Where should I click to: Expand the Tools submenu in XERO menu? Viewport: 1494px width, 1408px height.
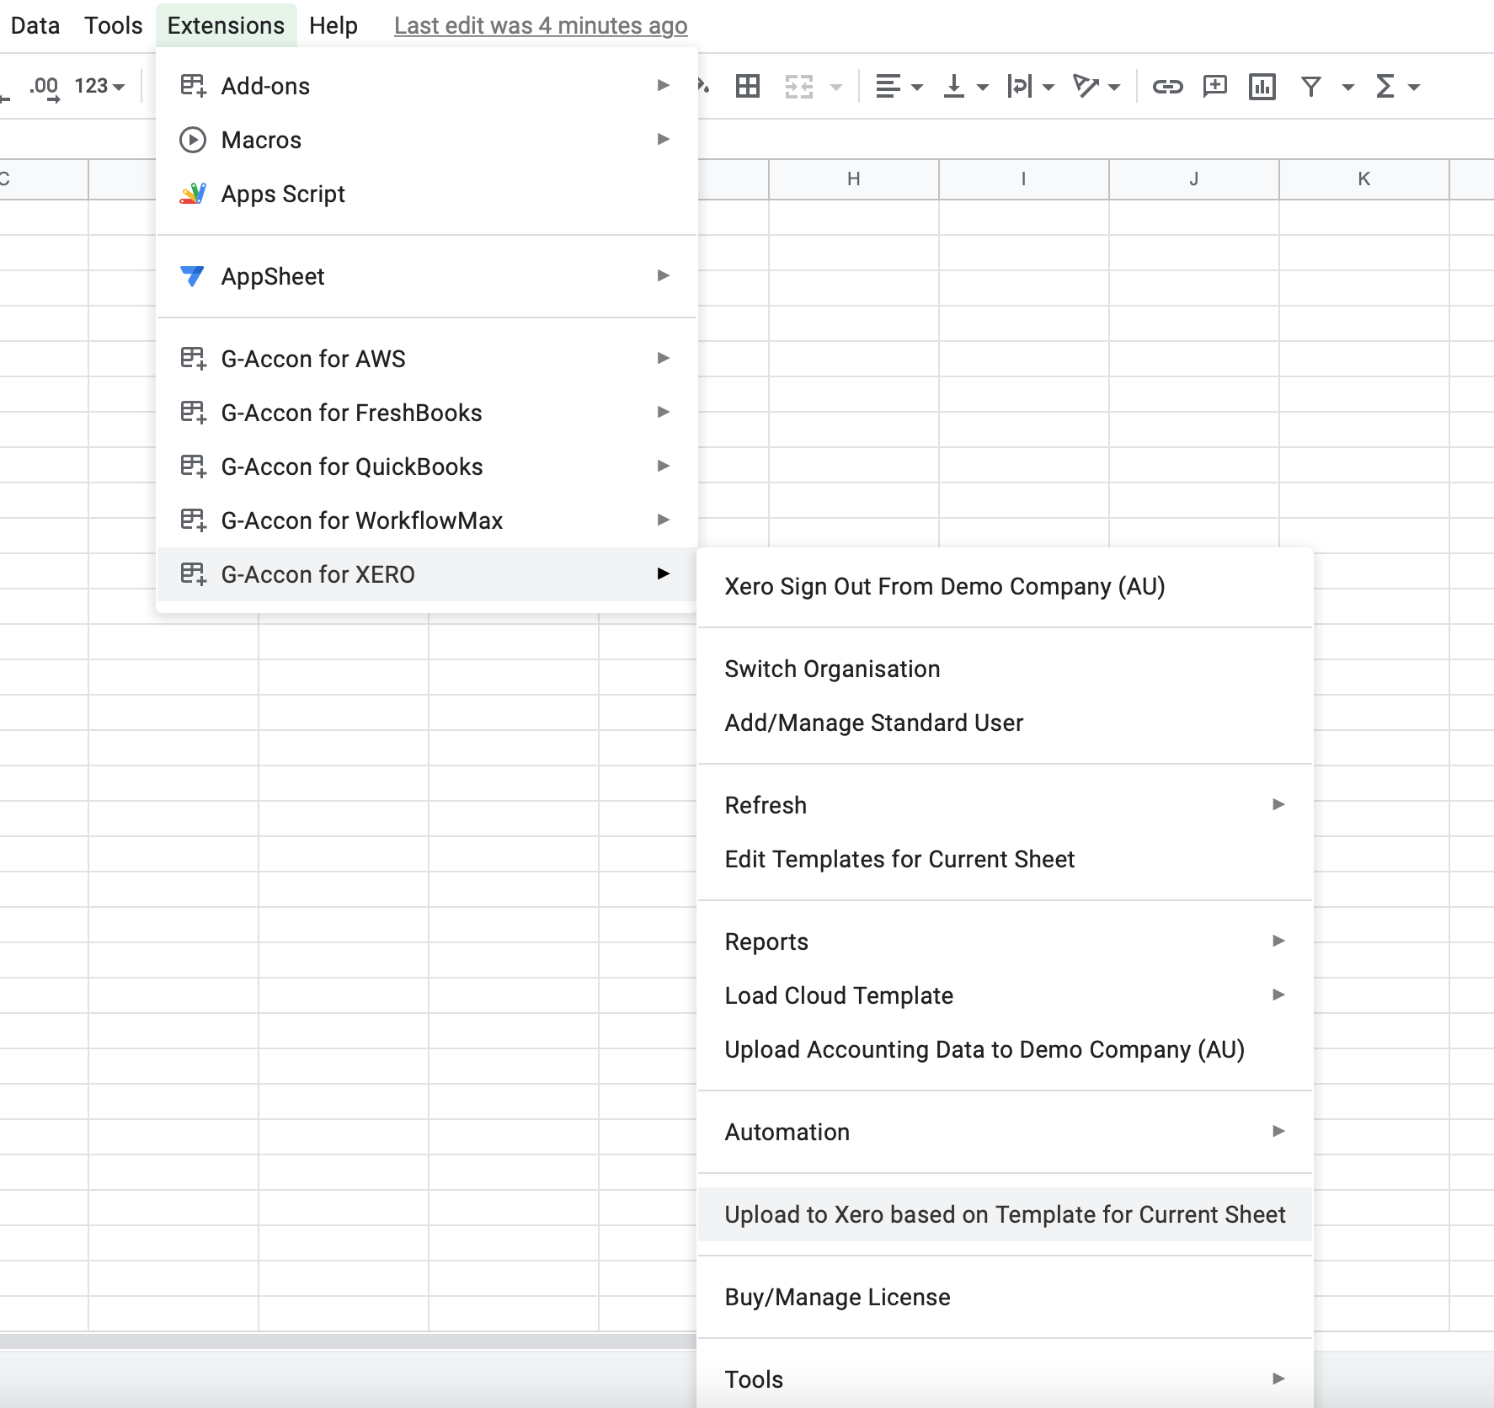coord(1005,1379)
